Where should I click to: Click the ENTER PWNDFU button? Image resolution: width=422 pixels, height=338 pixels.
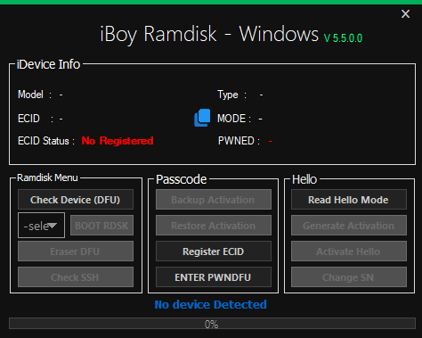pyautogui.click(x=214, y=277)
